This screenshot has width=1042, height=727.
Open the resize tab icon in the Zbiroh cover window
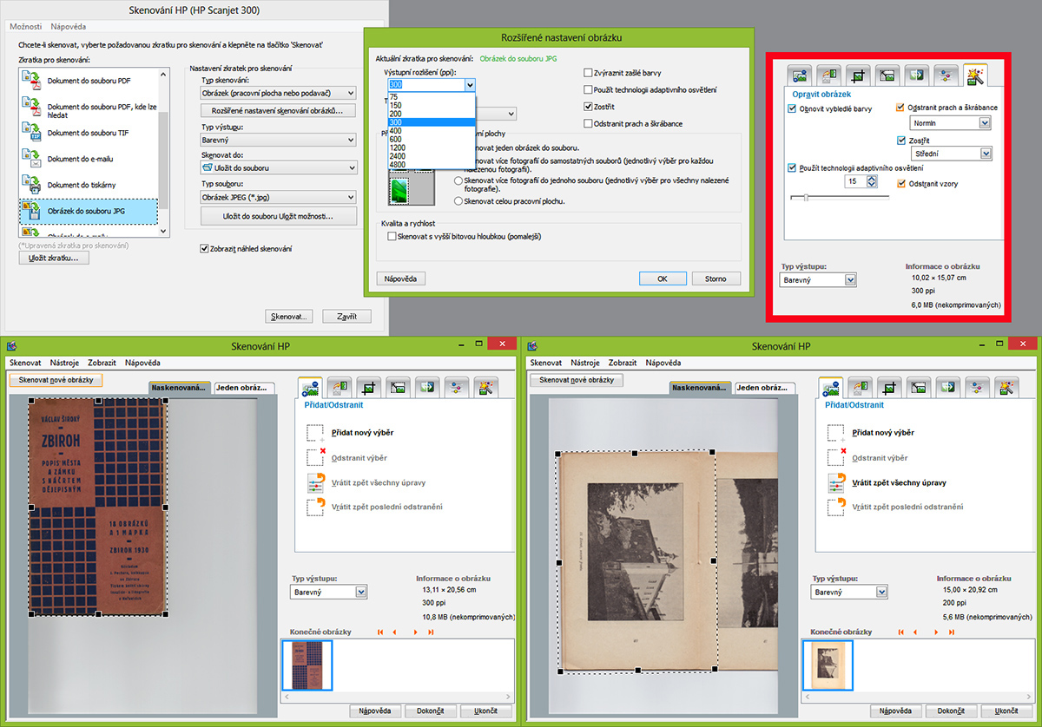click(398, 388)
